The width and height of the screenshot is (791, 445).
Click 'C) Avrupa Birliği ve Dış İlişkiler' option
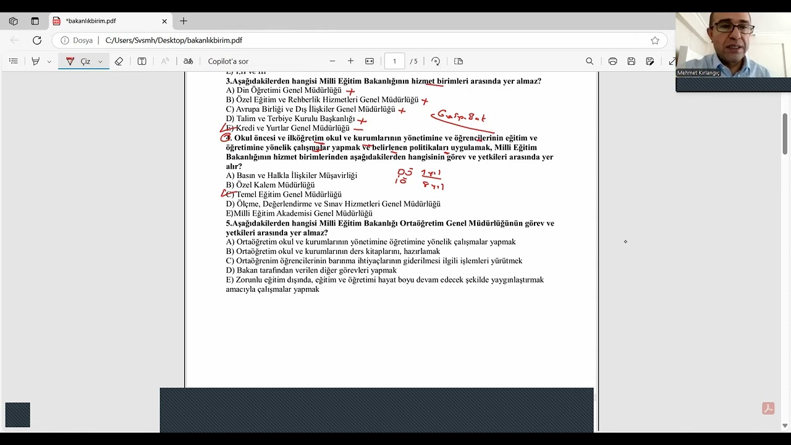pos(310,109)
